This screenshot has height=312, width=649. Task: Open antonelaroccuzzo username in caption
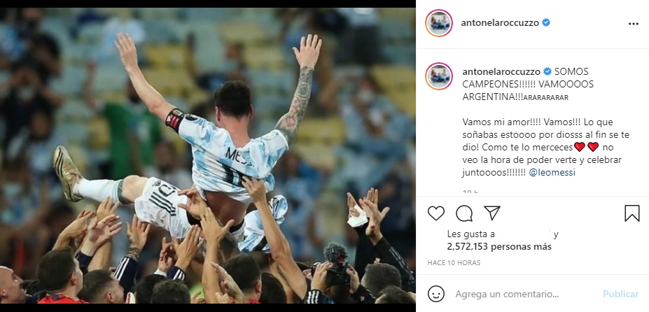(x=501, y=71)
